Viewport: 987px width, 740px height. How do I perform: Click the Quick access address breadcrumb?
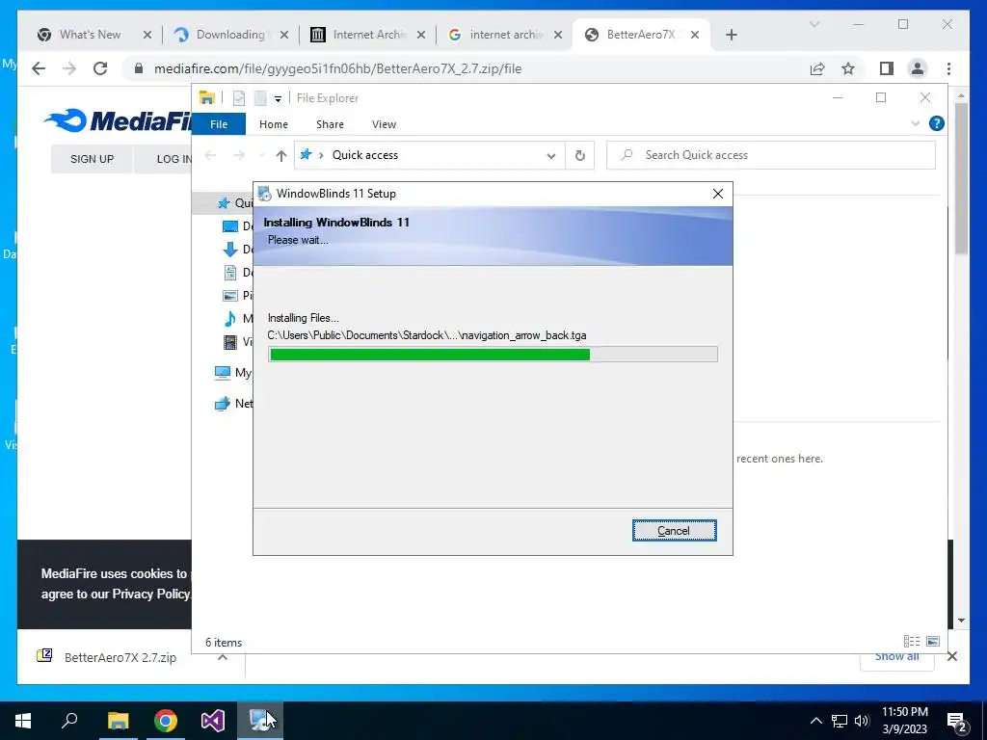pos(365,155)
